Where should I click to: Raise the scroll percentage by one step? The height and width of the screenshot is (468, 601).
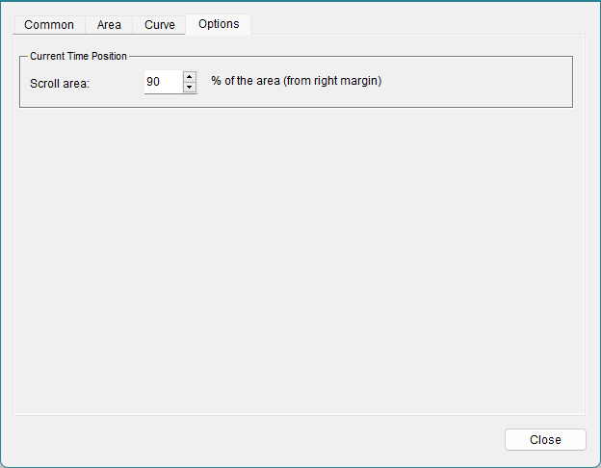[190, 77]
